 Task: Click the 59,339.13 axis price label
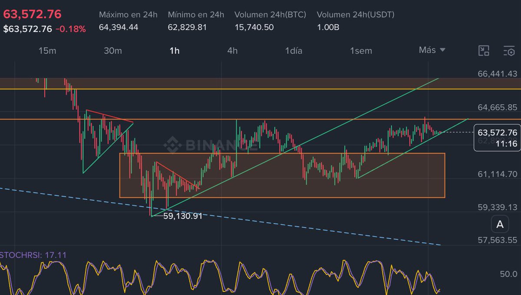498,207
